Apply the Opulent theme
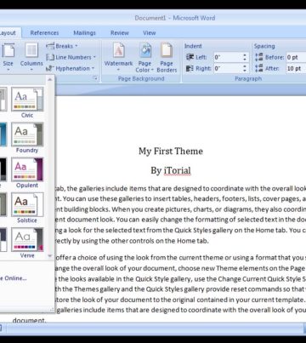This screenshot has width=306, height=343. click(x=27, y=173)
